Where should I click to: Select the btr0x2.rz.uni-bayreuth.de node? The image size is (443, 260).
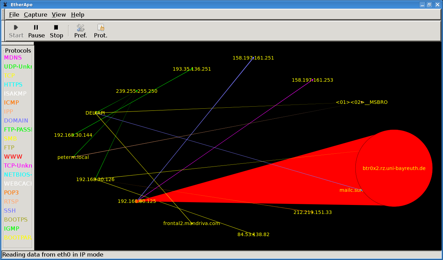click(x=394, y=168)
